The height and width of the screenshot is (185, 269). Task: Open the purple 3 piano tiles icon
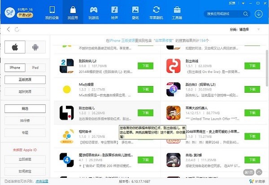pos(173,89)
